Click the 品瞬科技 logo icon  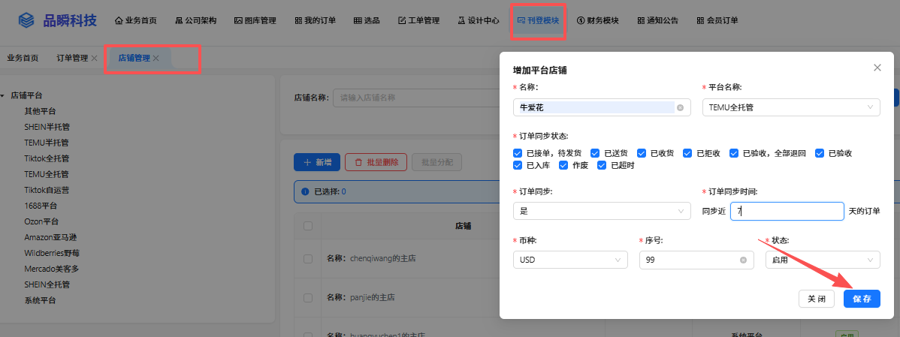pos(26,20)
